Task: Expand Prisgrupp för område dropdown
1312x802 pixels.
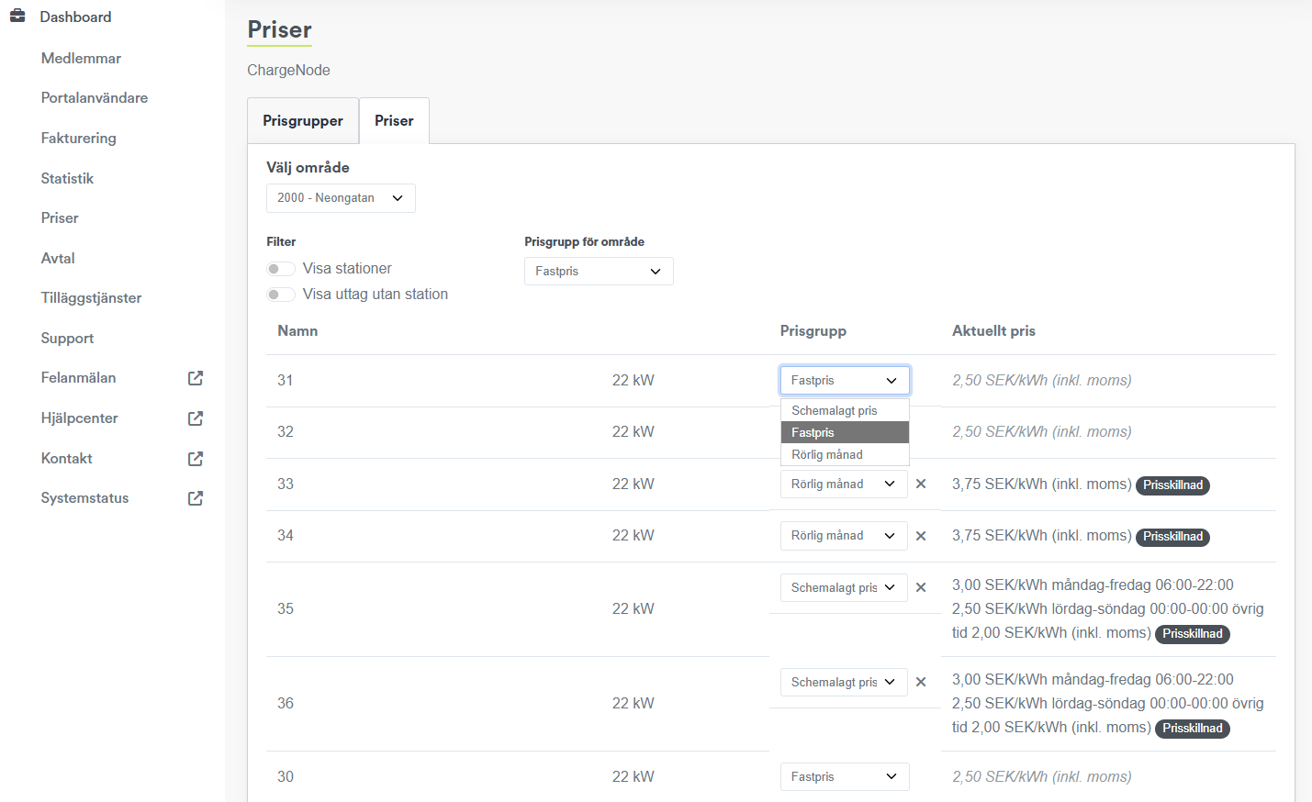Action: (x=599, y=272)
